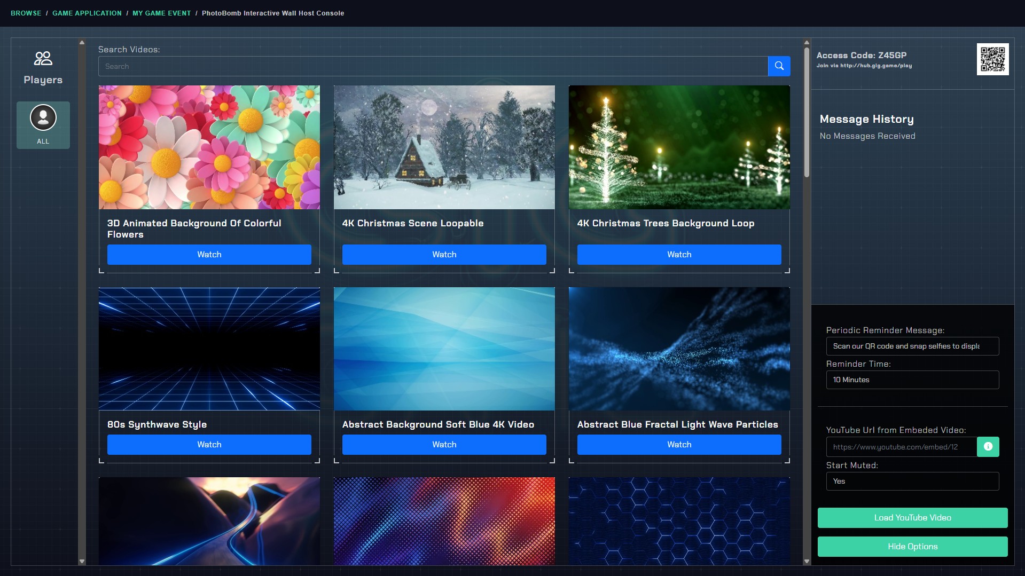Open the Start Muted dropdown
Viewport: 1025px width, 576px height.
(912, 481)
